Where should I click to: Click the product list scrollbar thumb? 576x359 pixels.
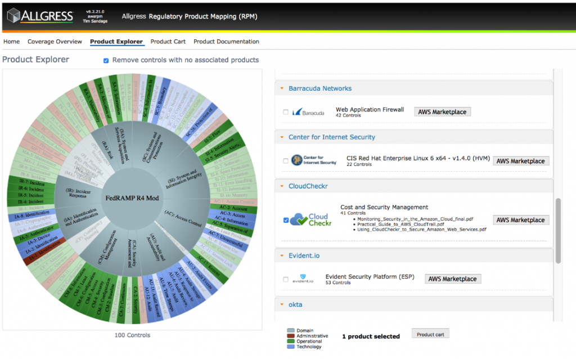(x=558, y=231)
